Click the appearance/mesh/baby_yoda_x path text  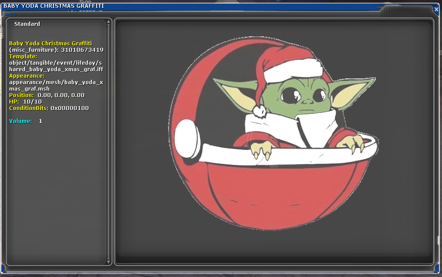coord(56,85)
